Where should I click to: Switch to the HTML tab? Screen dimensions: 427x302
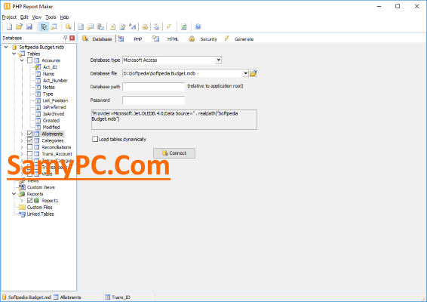(x=167, y=39)
